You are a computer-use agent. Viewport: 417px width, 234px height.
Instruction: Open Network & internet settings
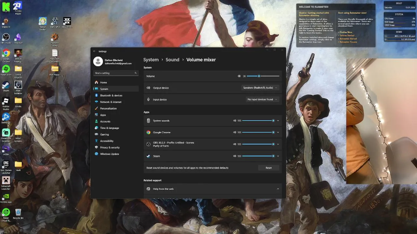[116, 102]
